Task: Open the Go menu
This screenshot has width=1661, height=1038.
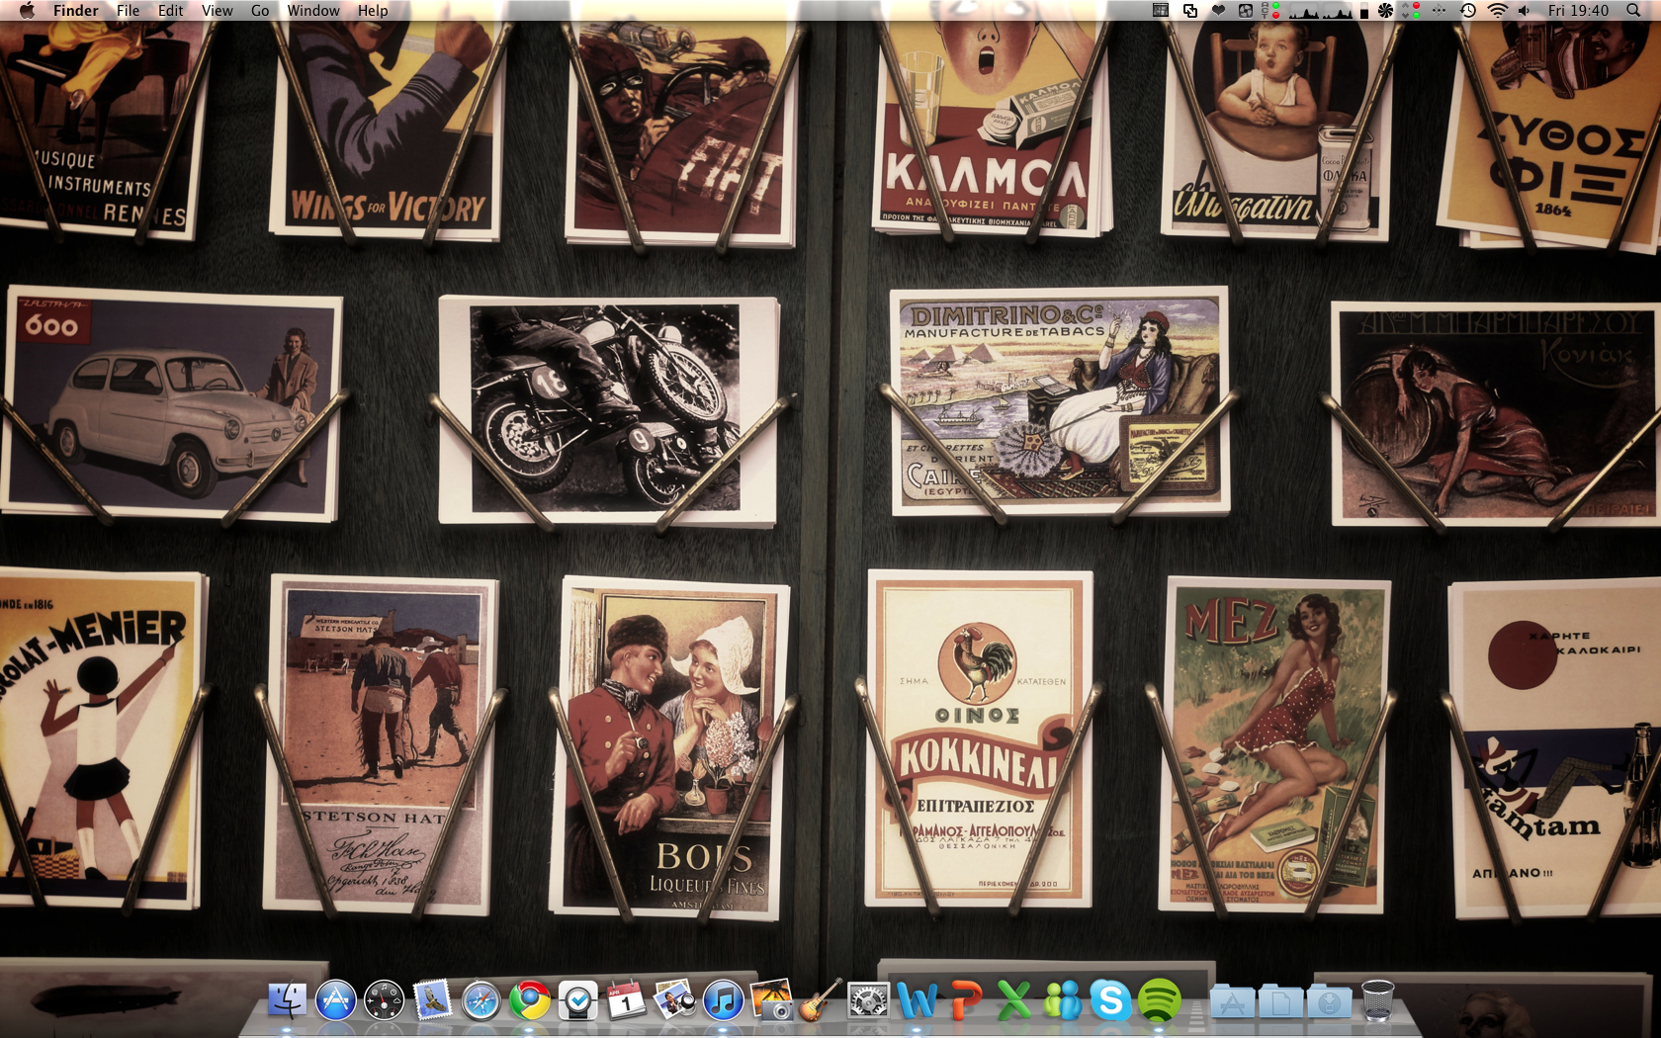Action: pyautogui.click(x=260, y=10)
